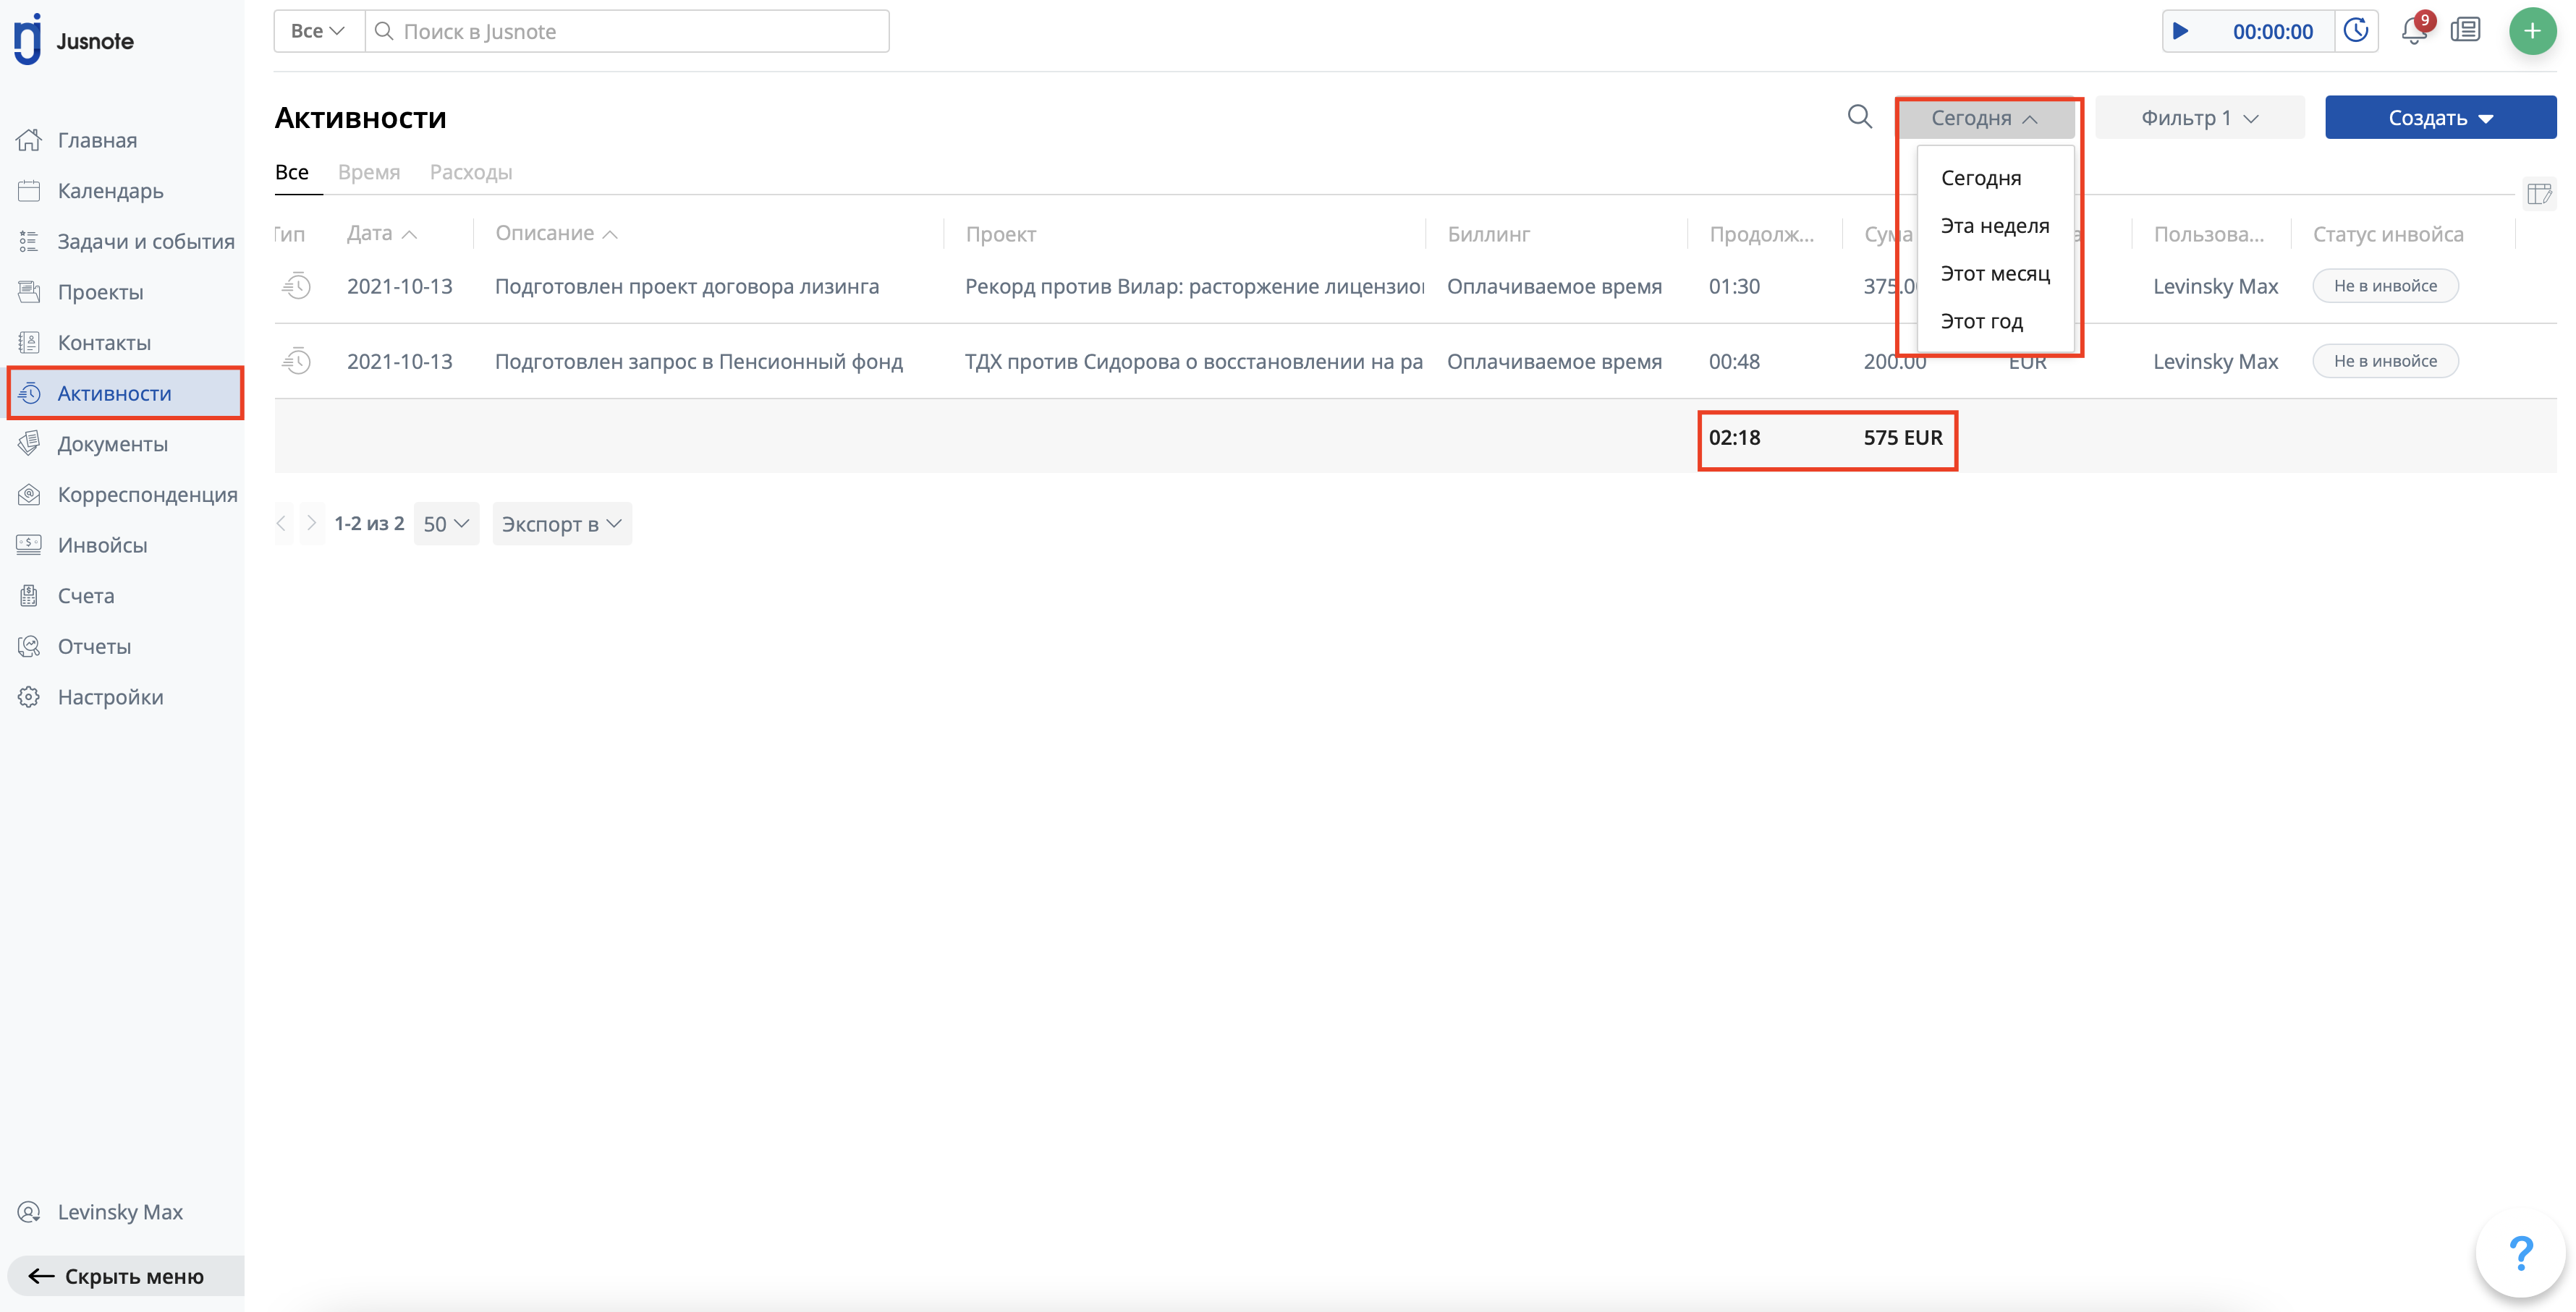Image resolution: width=2576 pixels, height=1312 pixels.
Task: Choose Сегодня from the period menu
Action: (x=1981, y=178)
